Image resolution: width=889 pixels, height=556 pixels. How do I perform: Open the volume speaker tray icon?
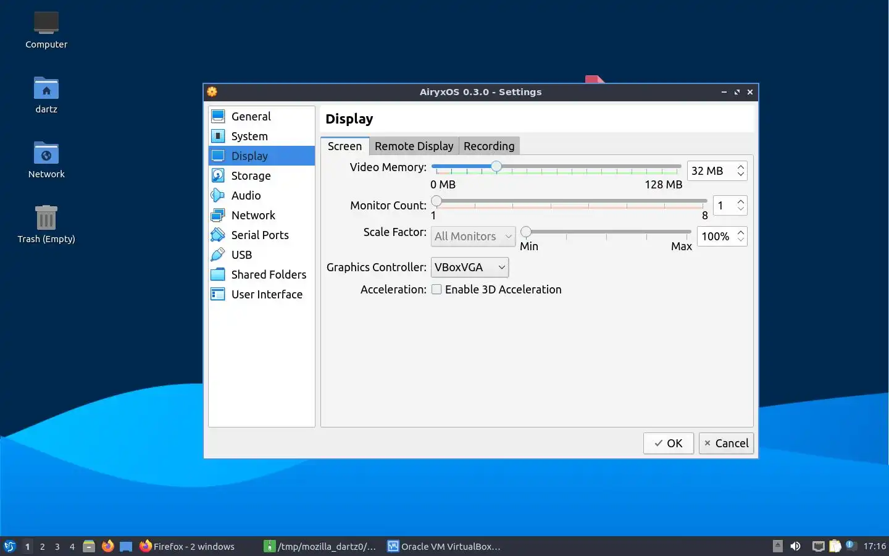796,546
